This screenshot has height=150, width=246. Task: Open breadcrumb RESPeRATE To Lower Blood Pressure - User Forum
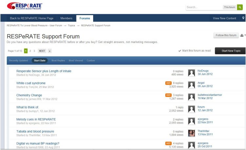(x=34, y=26)
